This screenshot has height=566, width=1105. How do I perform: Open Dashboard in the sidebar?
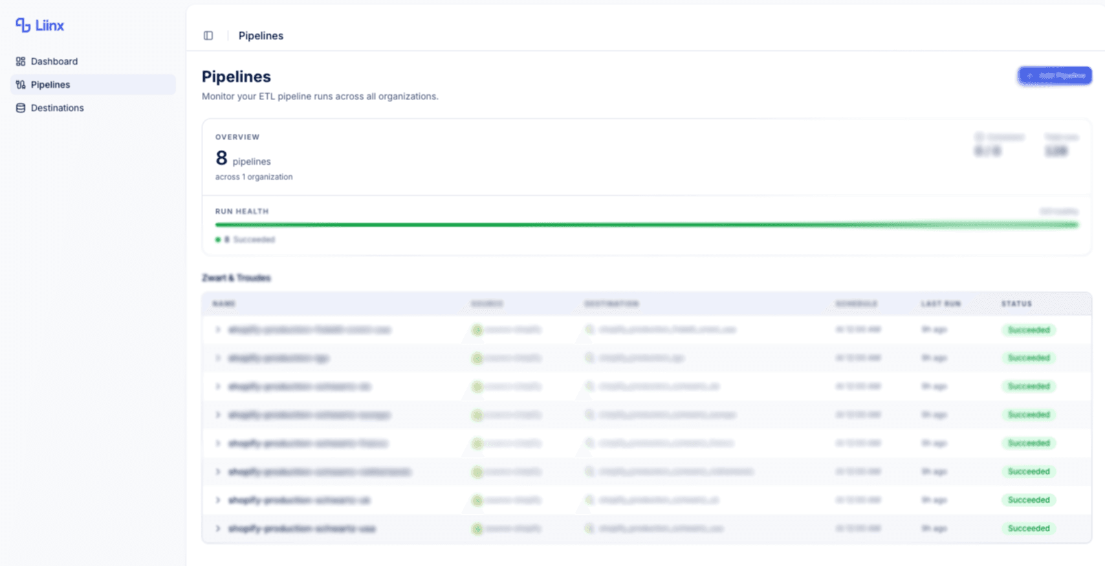(x=93, y=61)
